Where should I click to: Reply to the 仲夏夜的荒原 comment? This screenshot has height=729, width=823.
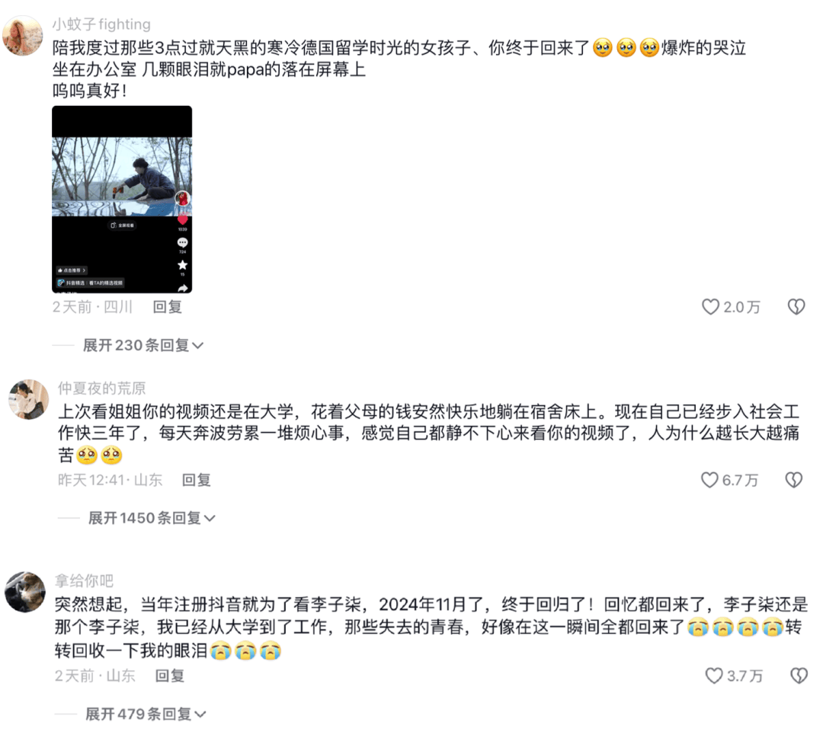pyautogui.click(x=197, y=480)
